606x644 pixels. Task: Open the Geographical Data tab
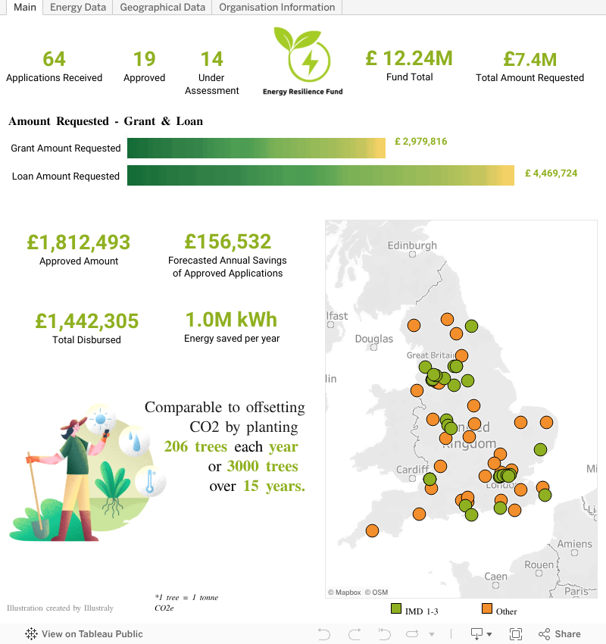(162, 8)
